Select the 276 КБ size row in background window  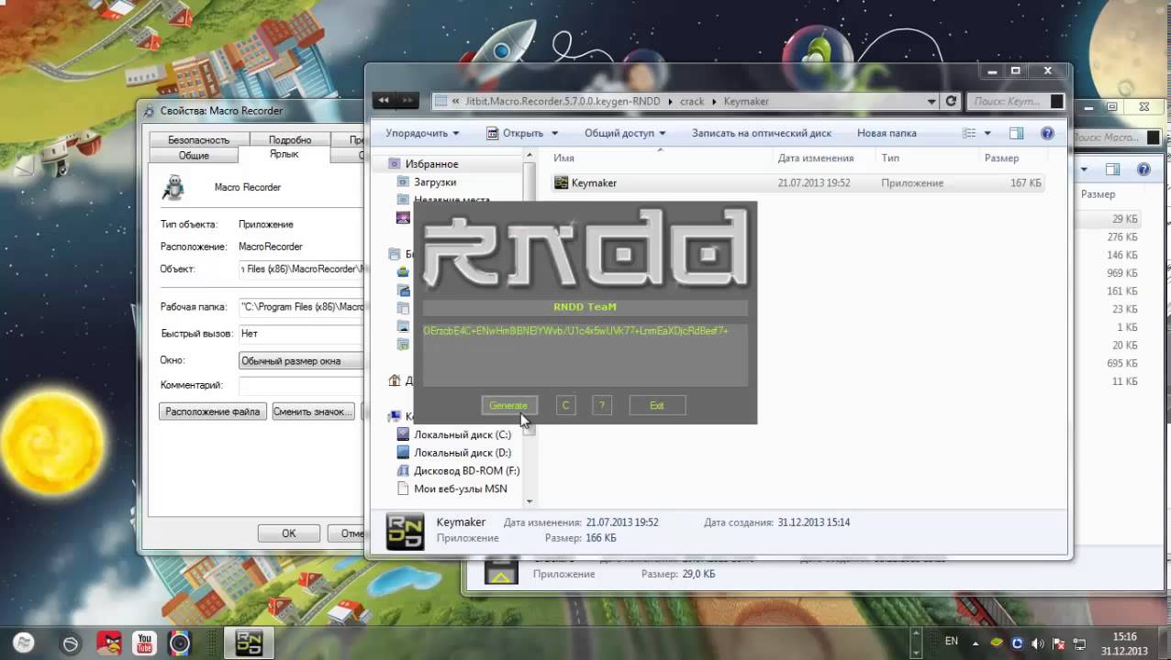(1121, 237)
